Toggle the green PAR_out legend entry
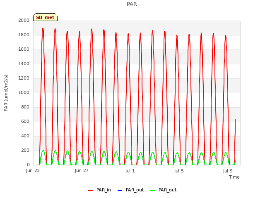 163,190
